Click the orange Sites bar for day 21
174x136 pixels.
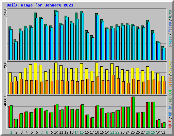pyautogui.click(x=113, y=84)
